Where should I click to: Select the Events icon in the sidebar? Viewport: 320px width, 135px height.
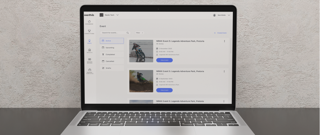point(89,41)
